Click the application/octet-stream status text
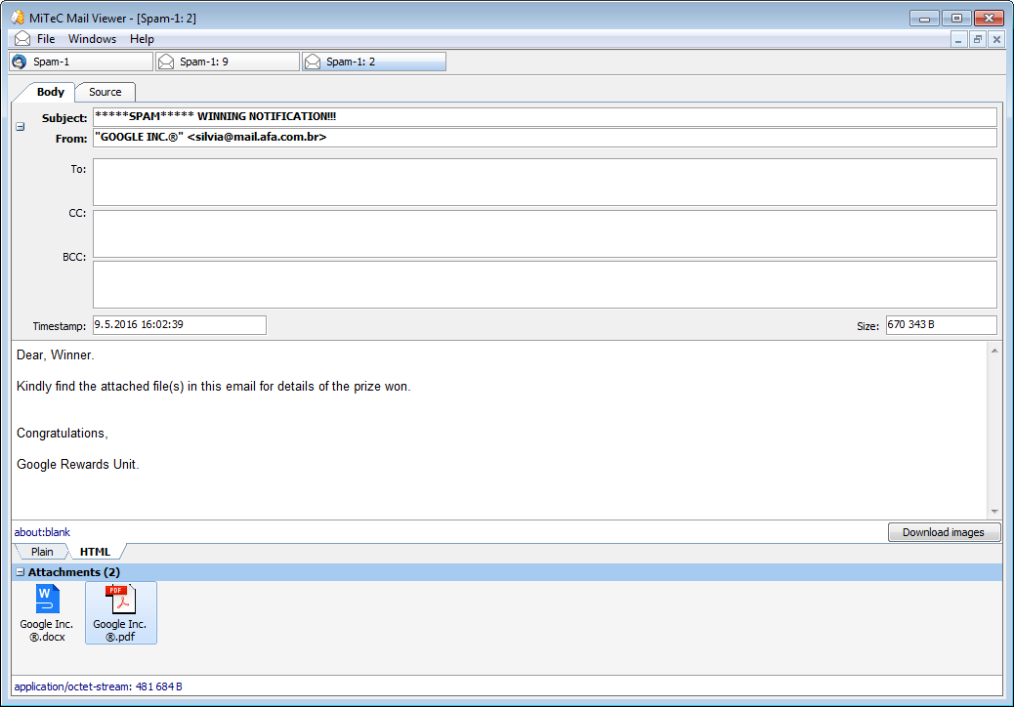Screen dimensions: 1014x707 click(99, 686)
